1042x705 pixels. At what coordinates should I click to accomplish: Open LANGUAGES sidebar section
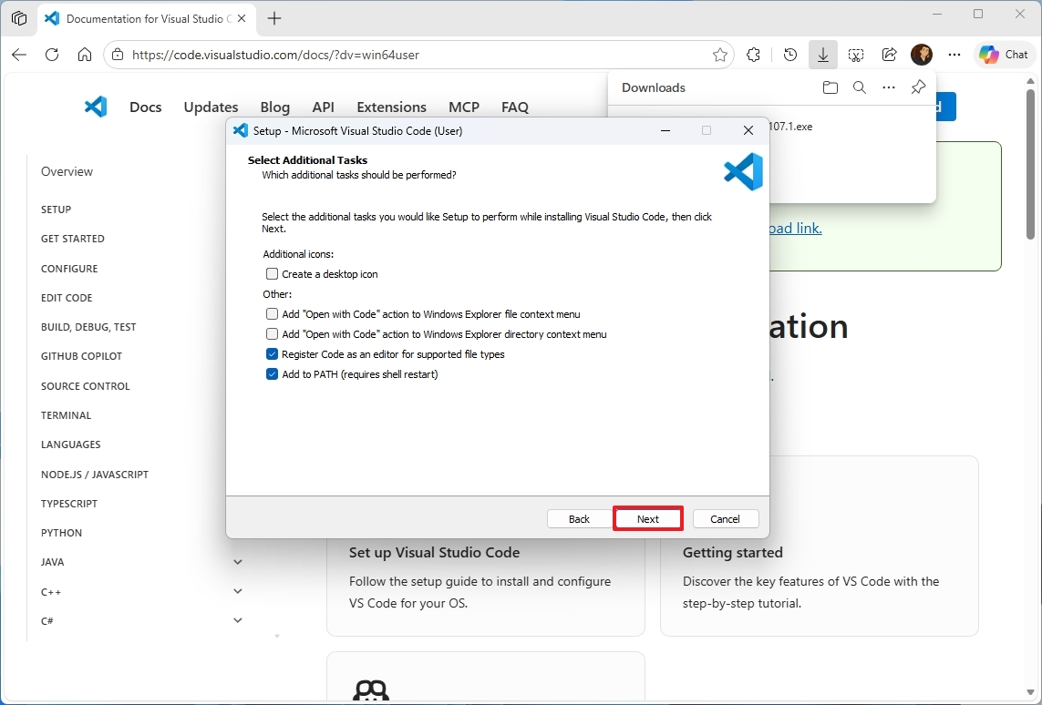coord(70,444)
